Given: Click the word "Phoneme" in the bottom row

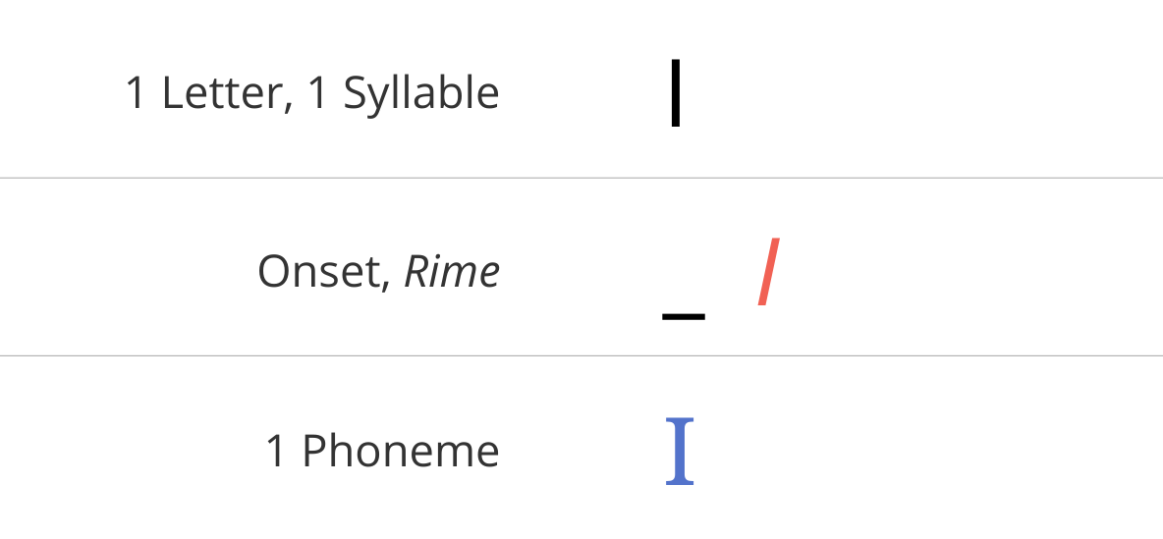Looking at the screenshot, I should click(400, 452).
